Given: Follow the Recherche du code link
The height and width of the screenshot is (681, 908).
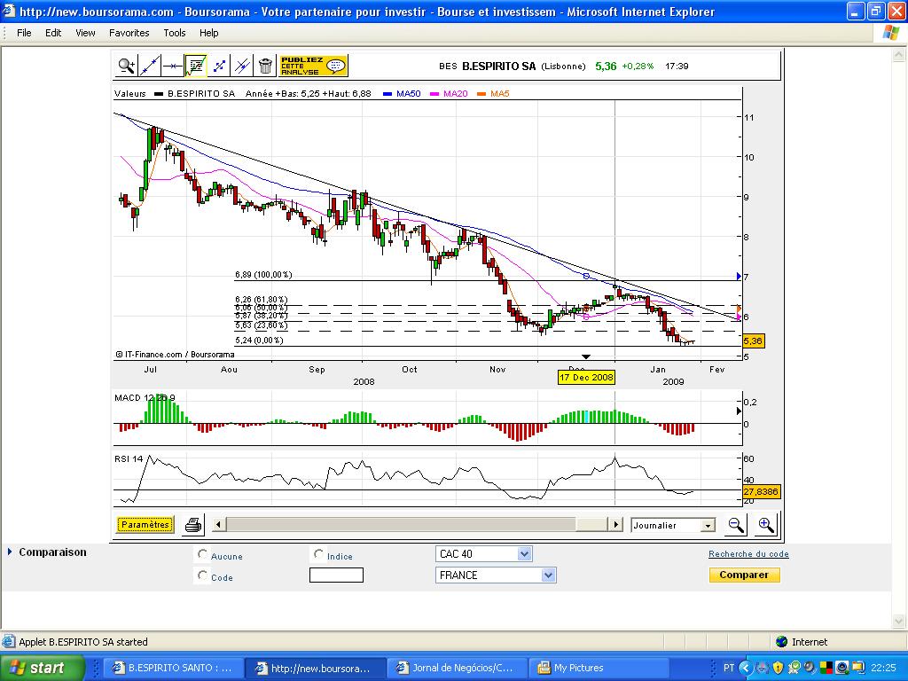Looking at the screenshot, I should coord(748,554).
